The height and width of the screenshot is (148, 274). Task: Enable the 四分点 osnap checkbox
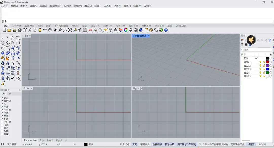coord(2,122)
